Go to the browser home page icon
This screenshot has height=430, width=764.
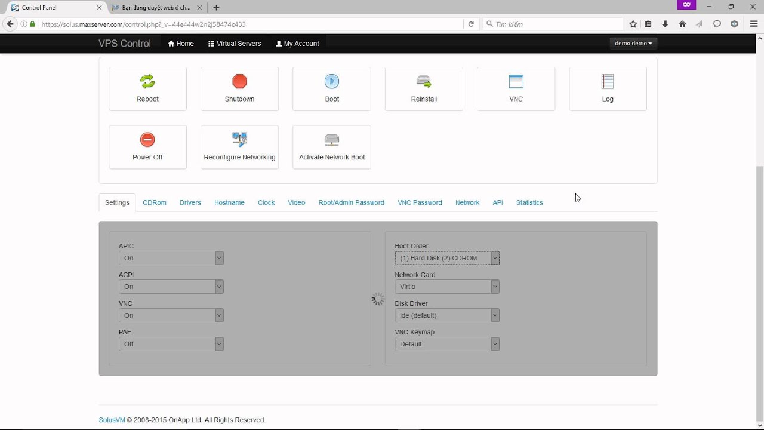[x=682, y=24]
